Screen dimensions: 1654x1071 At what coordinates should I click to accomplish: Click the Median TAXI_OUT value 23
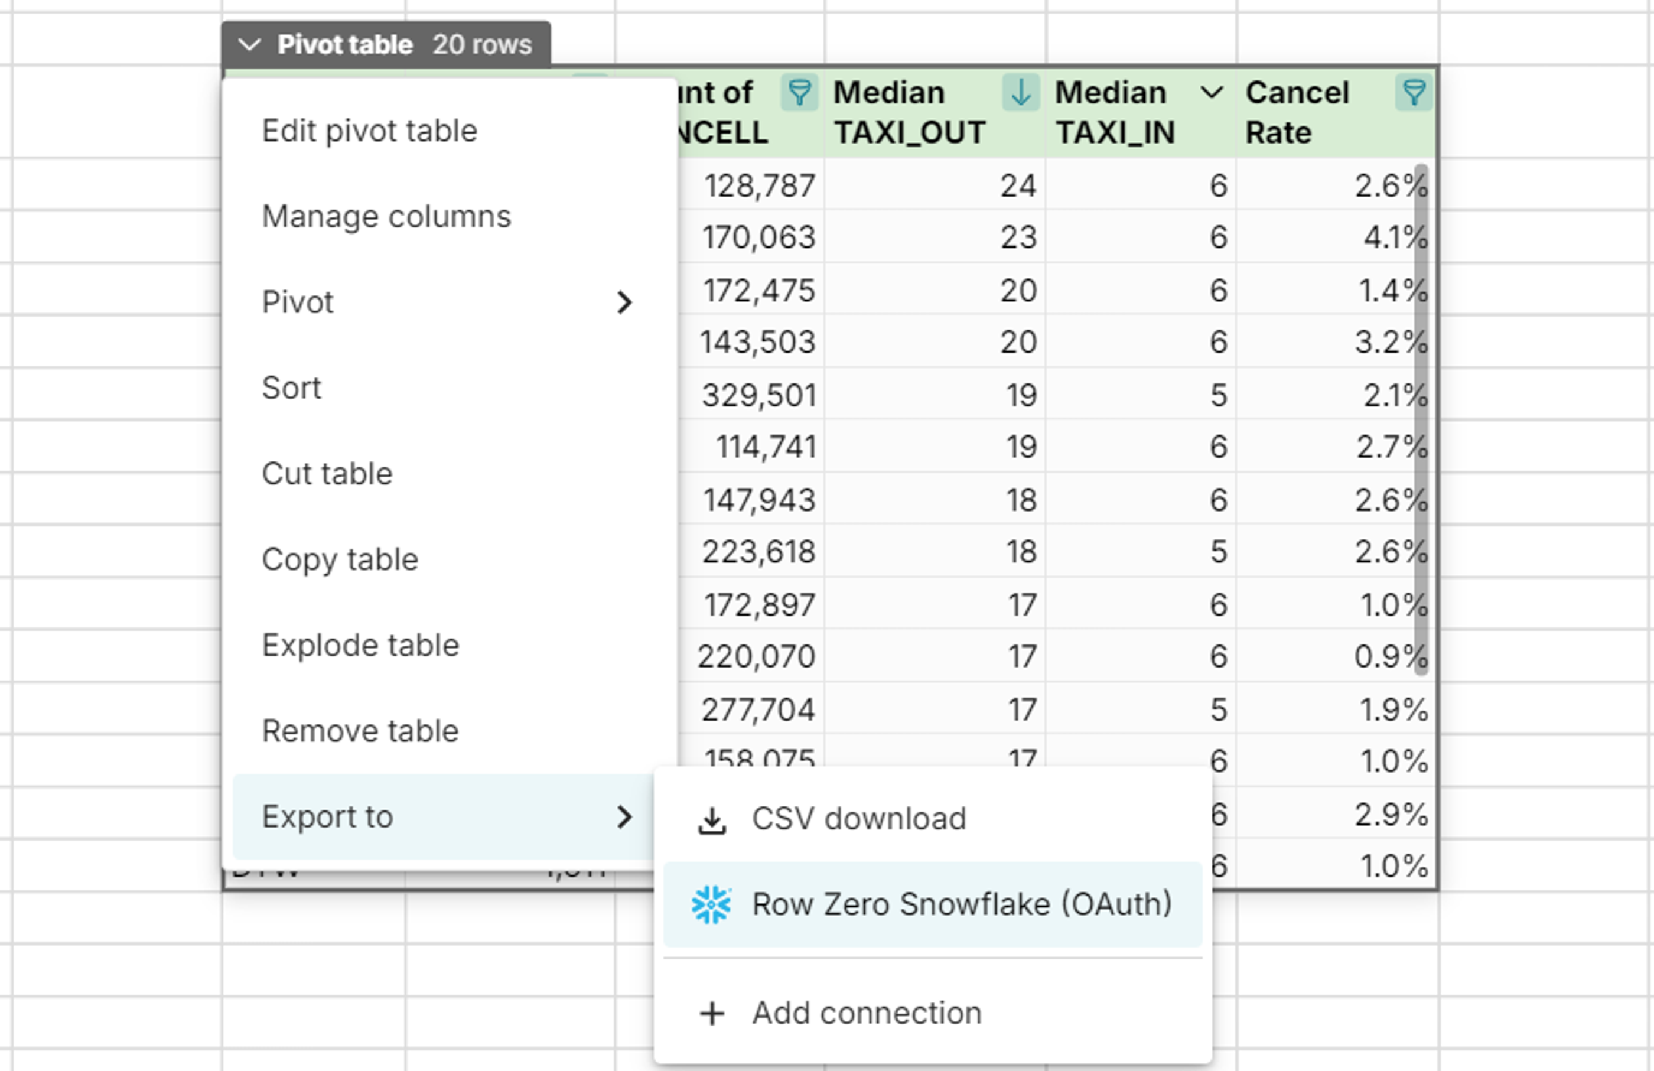tap(936, 237)
